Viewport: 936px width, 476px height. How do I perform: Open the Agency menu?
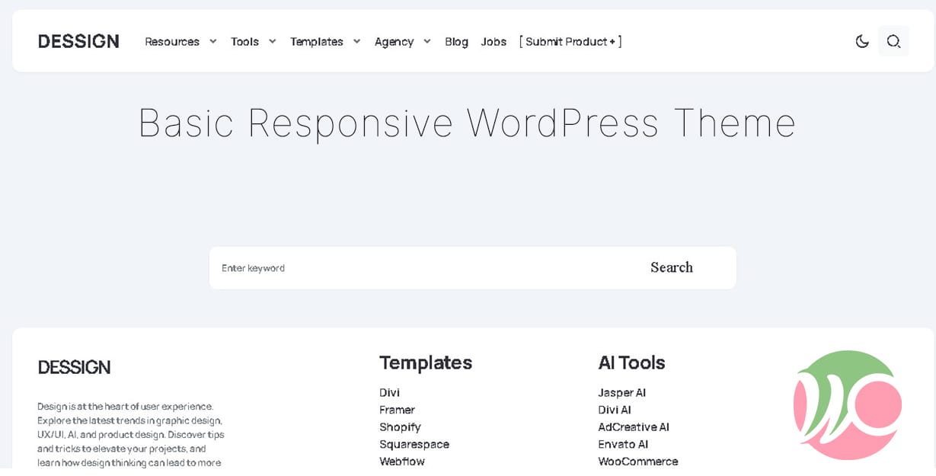(394, 42)
